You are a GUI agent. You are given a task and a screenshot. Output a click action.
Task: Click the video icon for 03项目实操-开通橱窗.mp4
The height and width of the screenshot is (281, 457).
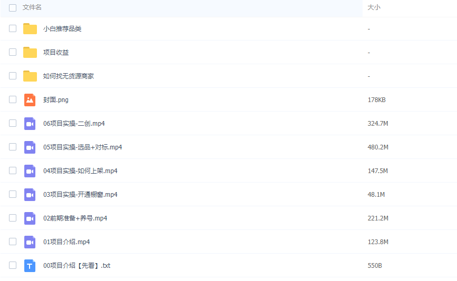tap(30, 195)
